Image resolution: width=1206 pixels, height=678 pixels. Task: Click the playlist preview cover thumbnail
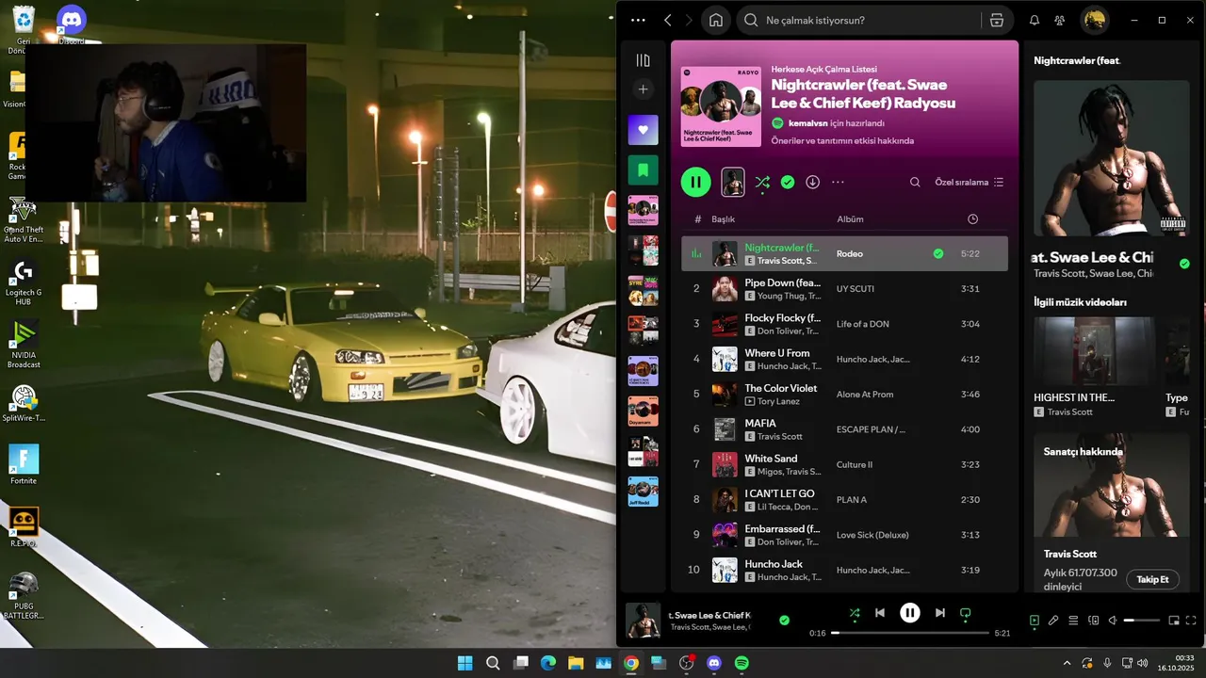pyautogui.click(x=733, y=182)
